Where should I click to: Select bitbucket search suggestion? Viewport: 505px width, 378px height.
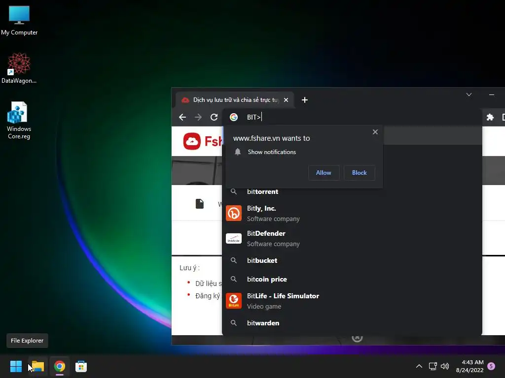(352, 260)
